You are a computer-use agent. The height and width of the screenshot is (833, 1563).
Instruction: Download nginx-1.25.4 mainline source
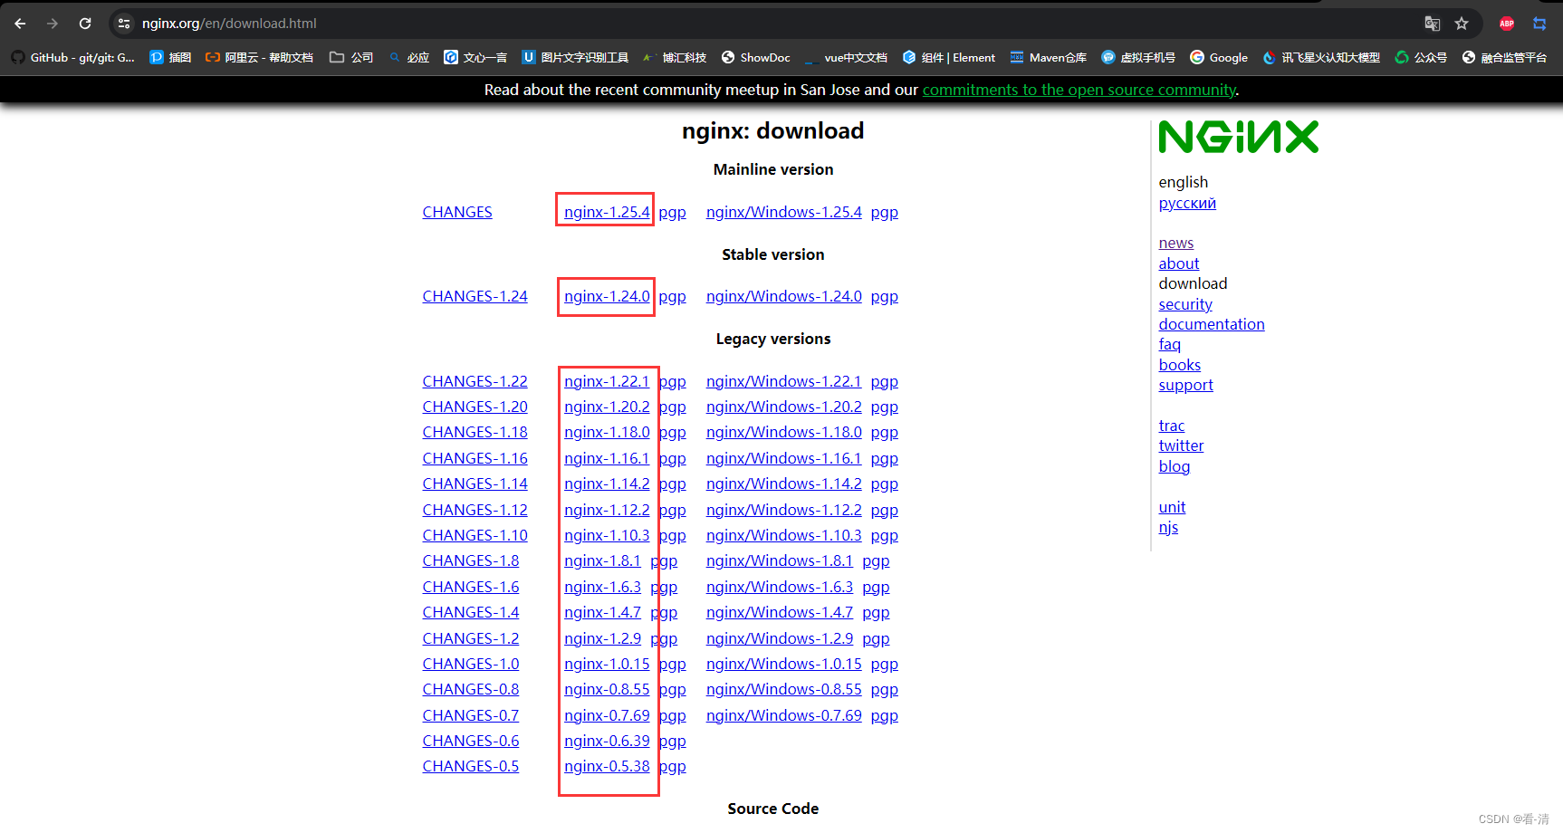pos(607,212)
